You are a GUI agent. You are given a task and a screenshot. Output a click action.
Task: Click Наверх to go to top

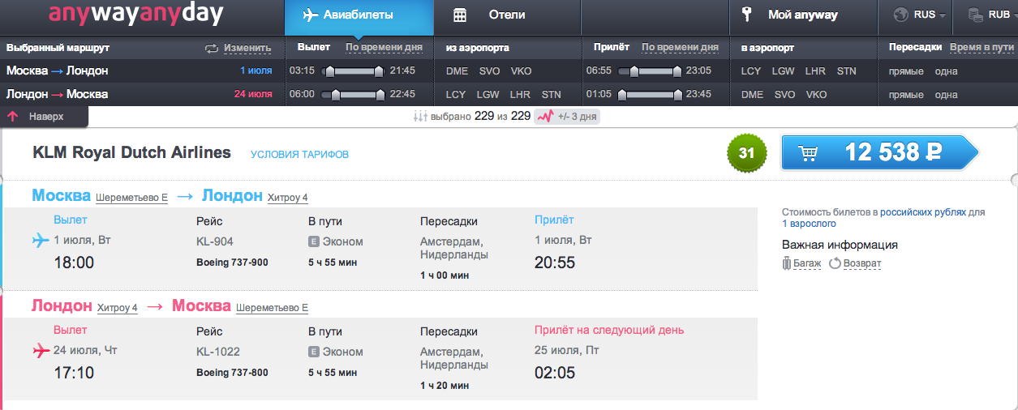[46, 117]
